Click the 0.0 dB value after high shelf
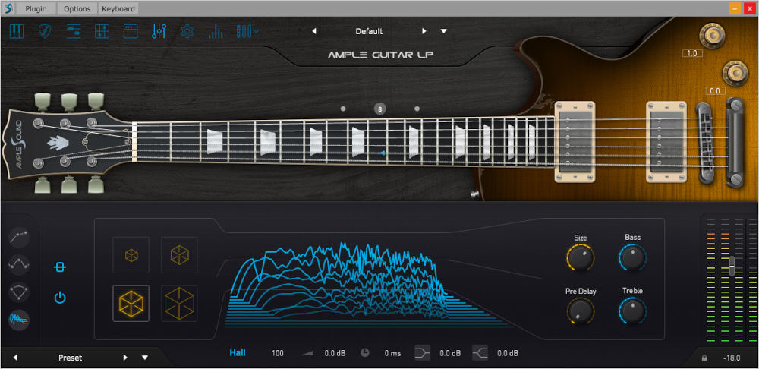This screenshot has height=369, width=759. (508, 353)
